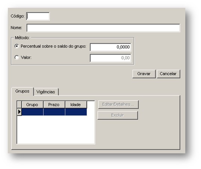Image resolution: width=201 pixels, height=169 pixels.
Task: Click the Grupo column header
Action: pos(32,104)
